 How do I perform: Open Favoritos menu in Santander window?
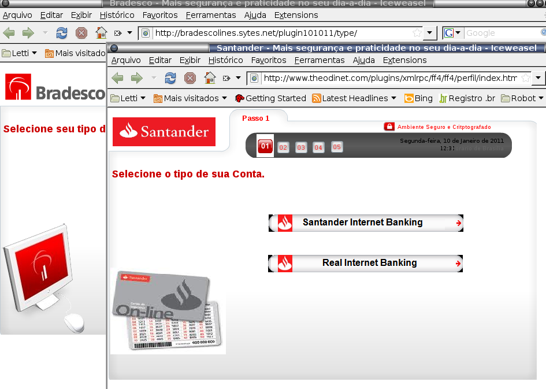coord(269,60)
